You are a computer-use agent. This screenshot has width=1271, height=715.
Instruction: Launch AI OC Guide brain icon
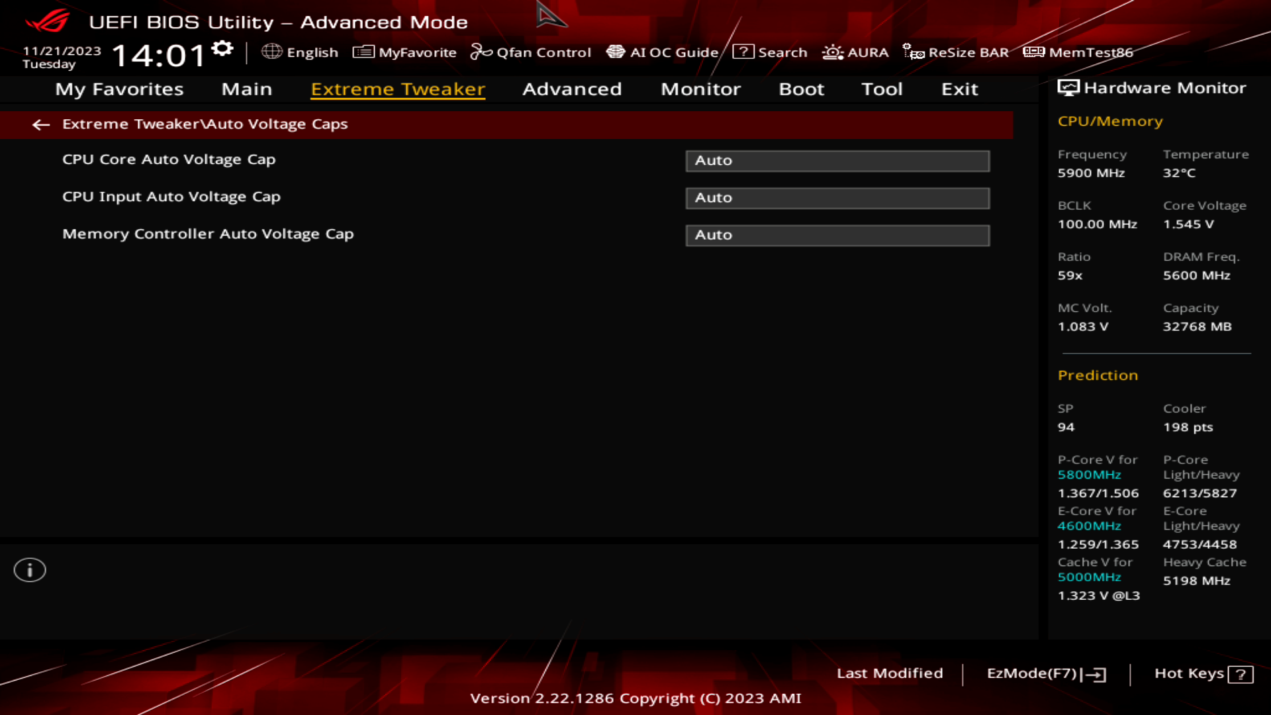616,52
